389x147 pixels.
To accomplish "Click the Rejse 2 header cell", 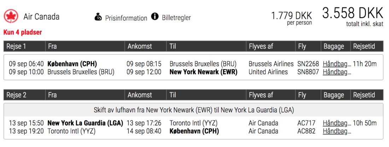I will tap(24, 95).
